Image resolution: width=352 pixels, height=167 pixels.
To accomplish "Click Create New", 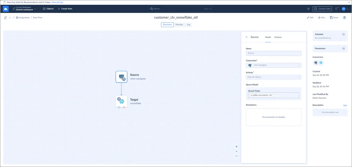I will coord(65,9).
